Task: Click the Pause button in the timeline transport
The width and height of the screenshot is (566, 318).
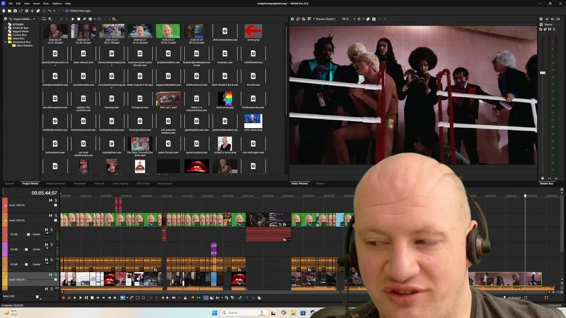Action: [86, 298]
